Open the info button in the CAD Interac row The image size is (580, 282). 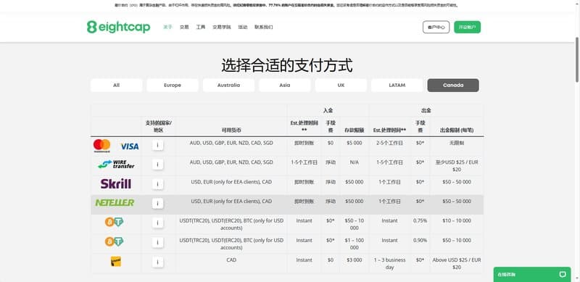pos(157,262)
